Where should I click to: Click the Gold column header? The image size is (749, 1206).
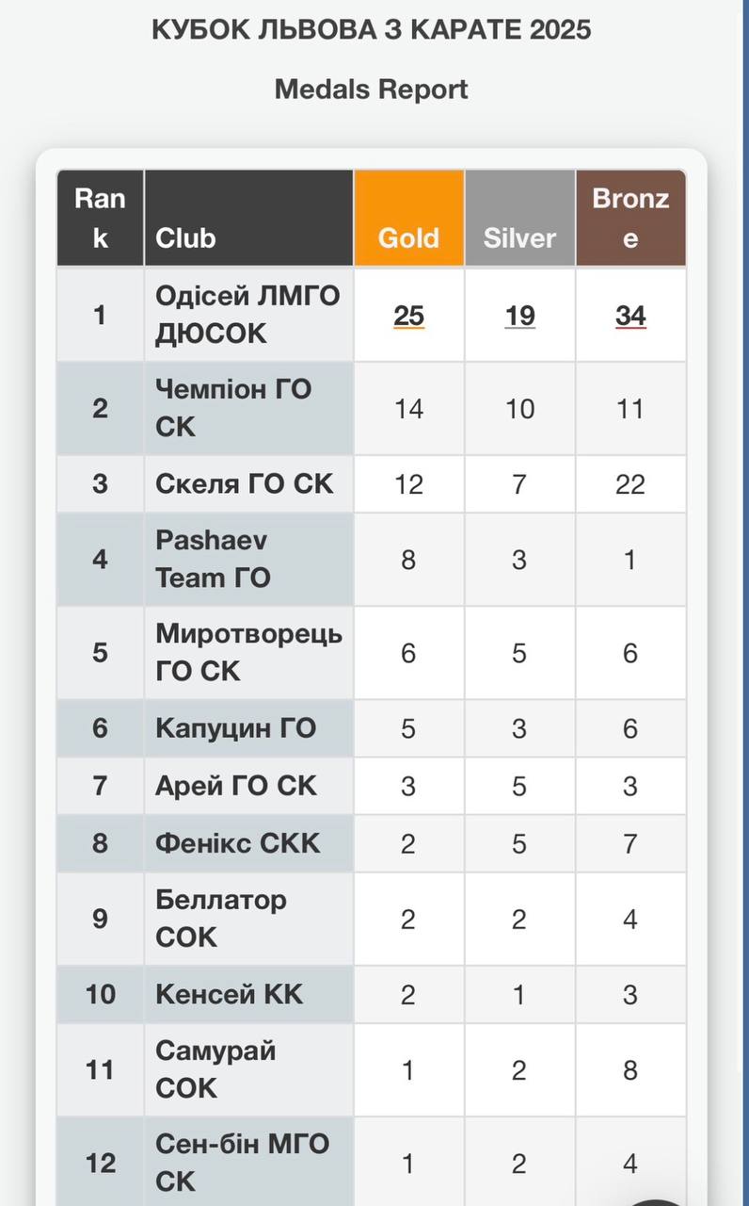pyautogui.click(x=408, y=218)
